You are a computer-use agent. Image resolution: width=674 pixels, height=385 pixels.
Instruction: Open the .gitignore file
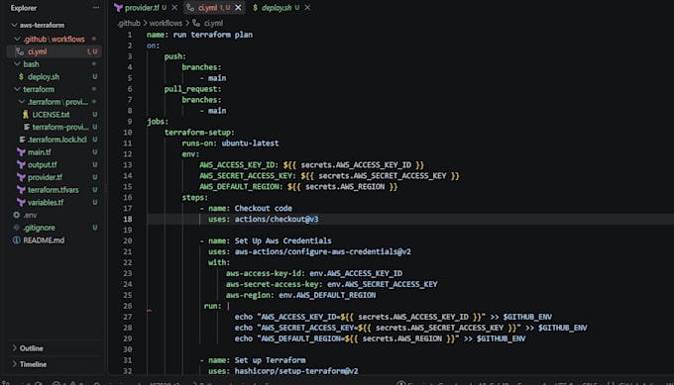click(39, 228)
